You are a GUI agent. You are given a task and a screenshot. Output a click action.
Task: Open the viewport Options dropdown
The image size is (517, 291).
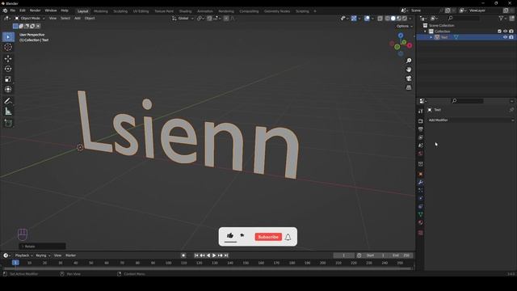point(404,26)
